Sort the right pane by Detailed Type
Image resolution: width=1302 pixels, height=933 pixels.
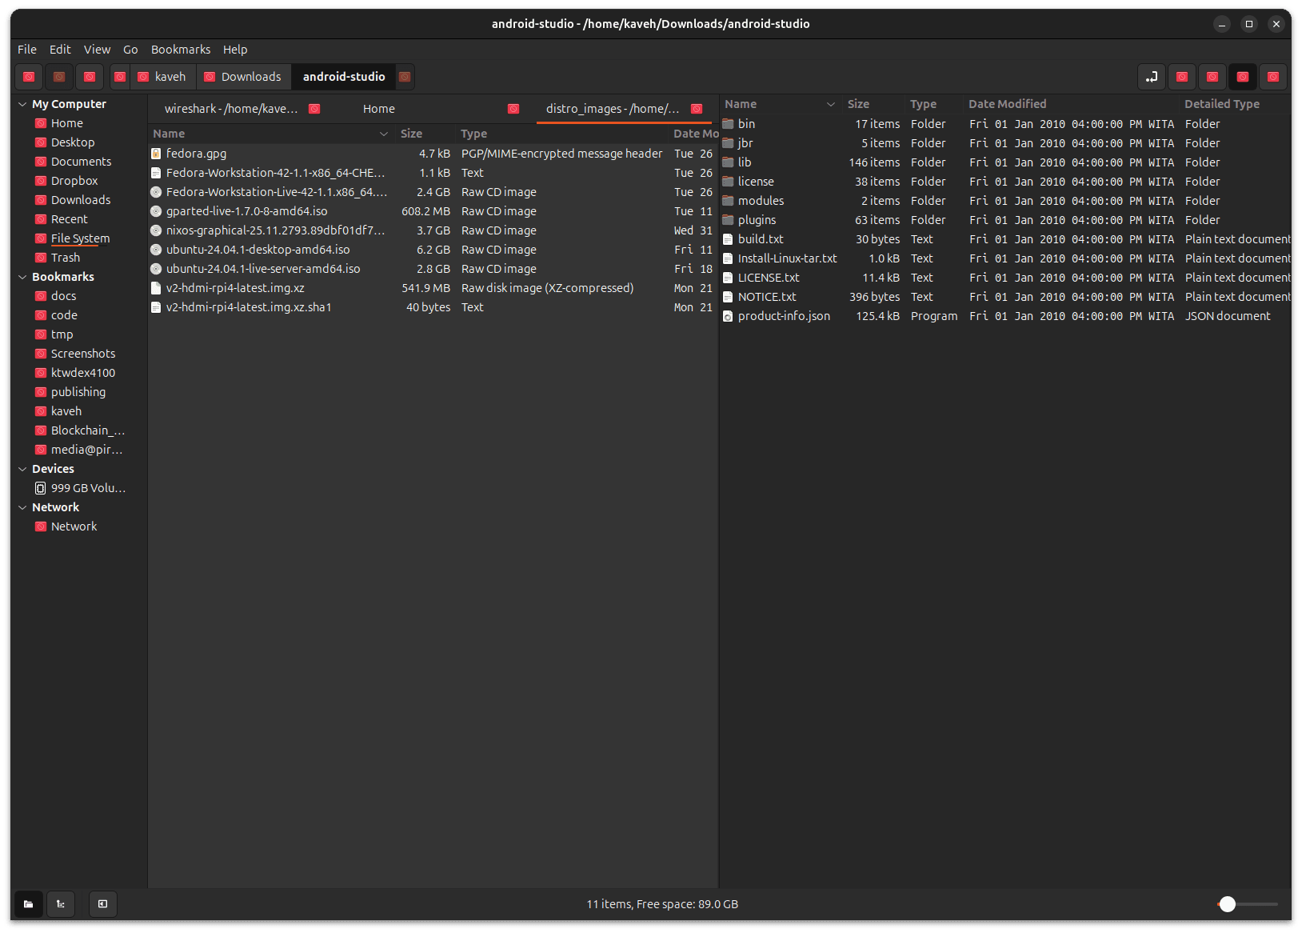tap(1235, 104)
